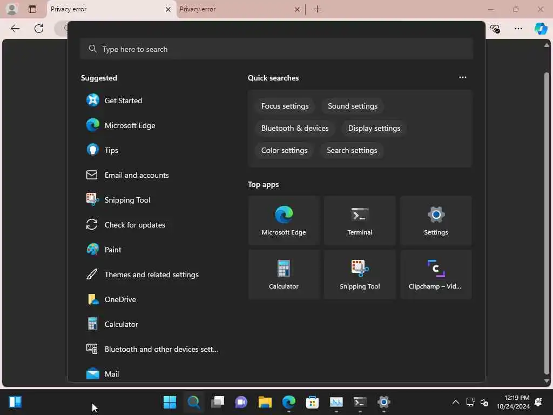553x415 pixels.
Task: Open the Mail app suggestion
Action: [x=153, y=374]
